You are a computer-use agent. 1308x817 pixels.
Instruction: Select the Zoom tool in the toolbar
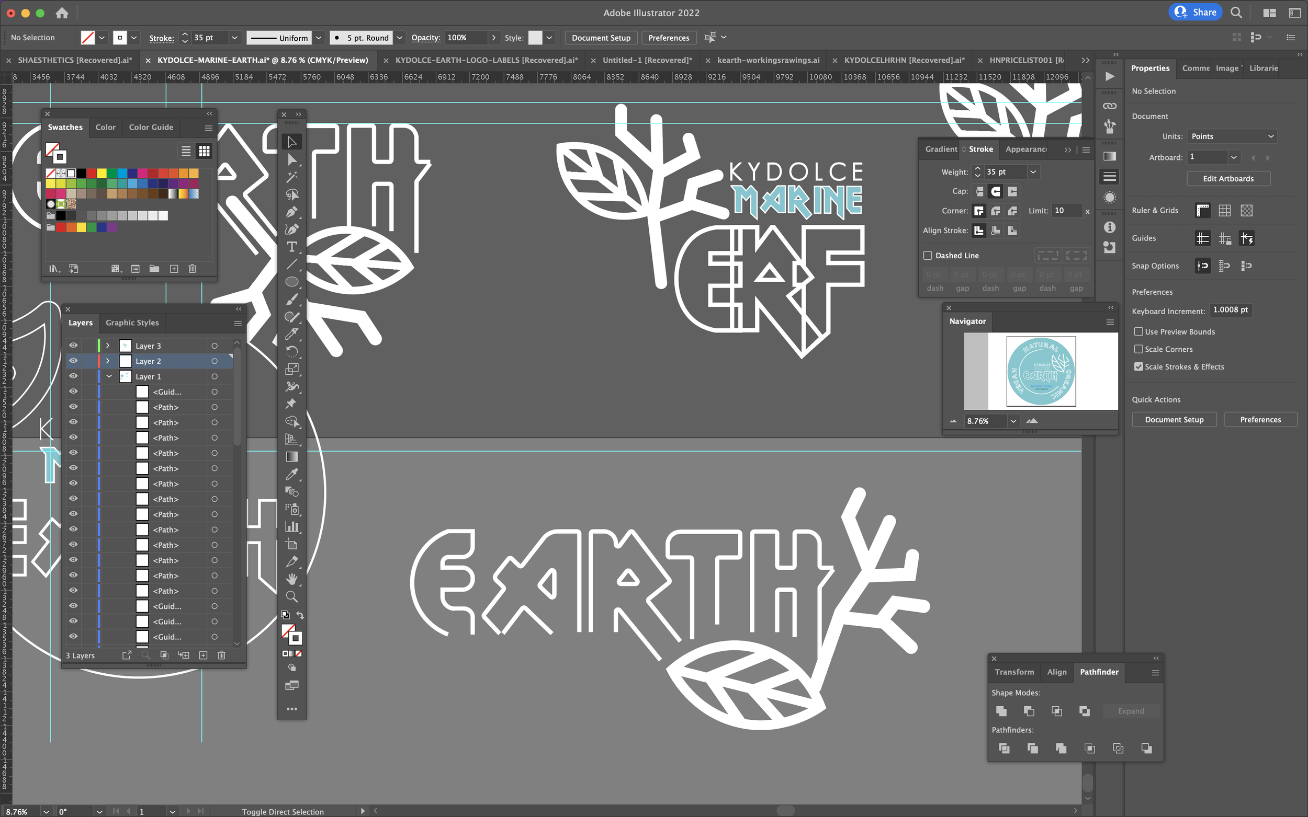(x=291, y=596)
